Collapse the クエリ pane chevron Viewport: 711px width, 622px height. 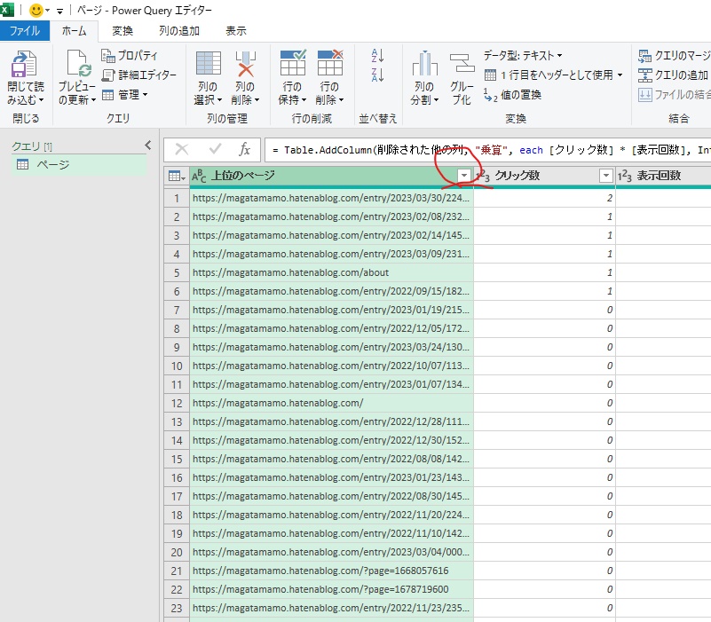click(148, 145)
